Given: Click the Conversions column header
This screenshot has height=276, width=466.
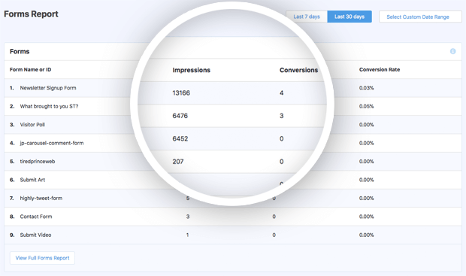Looking at the screenshot, I should click(x=298, y=70).
